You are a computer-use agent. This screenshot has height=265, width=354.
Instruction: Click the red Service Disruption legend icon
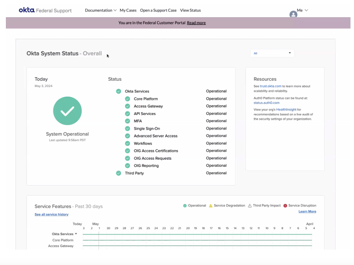(x=285, y=205)
